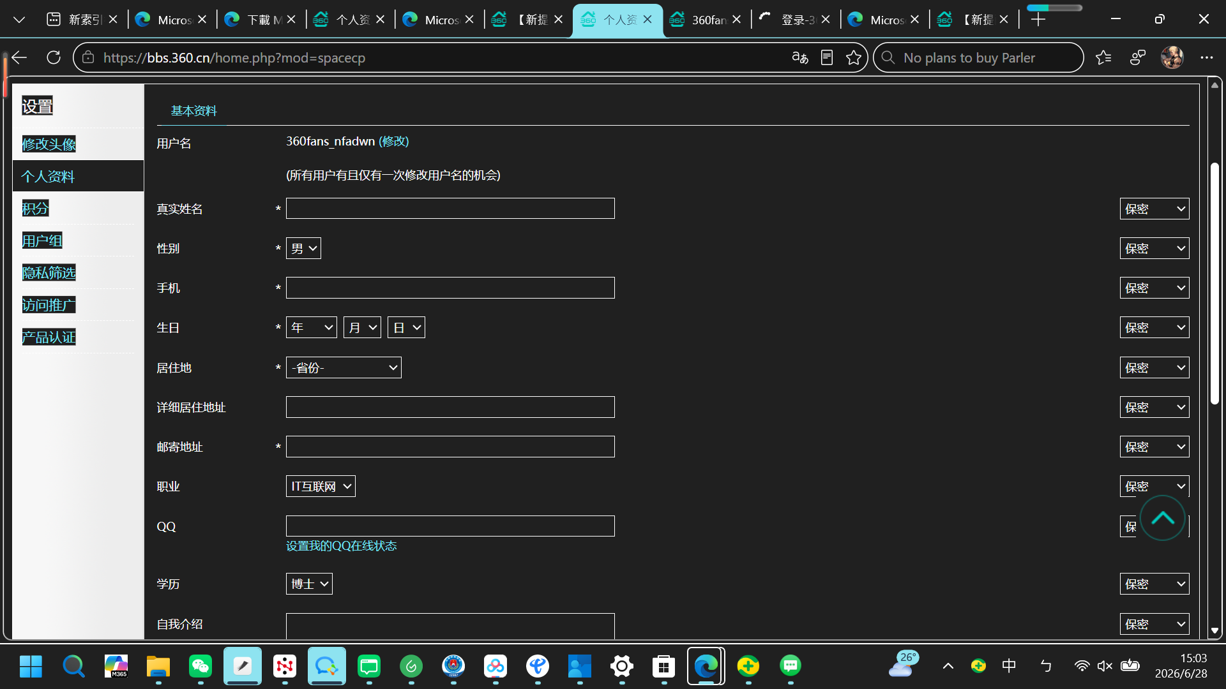Image resolution: width=1226 pixels, height=689 pixels.
Task: Focus the QQ number input field
Action: pyautogui.click(x=450, y=526)
